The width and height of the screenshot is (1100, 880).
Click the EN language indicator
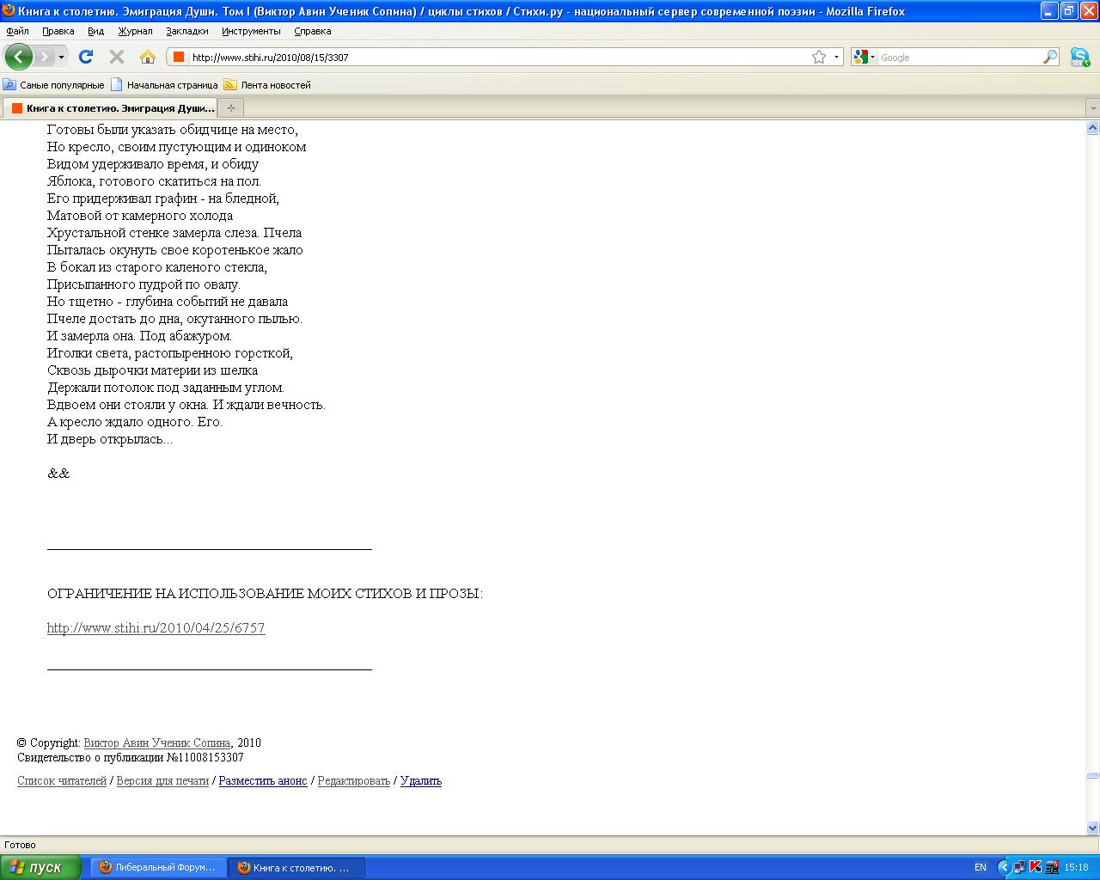click(x=981, y=868)
